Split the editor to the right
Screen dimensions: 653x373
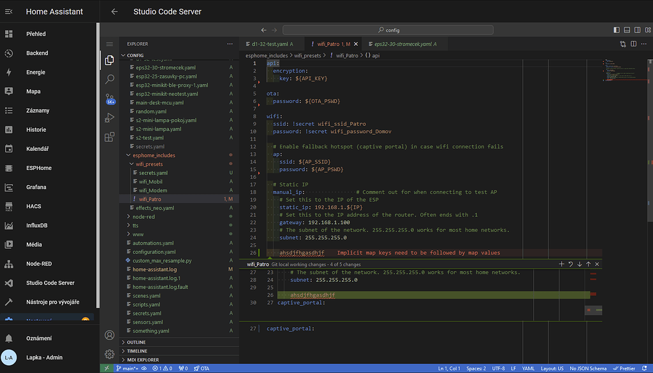tap(633, 44)
